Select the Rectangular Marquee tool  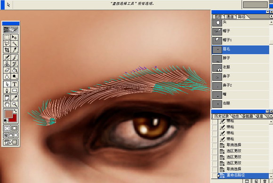coord(7,37)
